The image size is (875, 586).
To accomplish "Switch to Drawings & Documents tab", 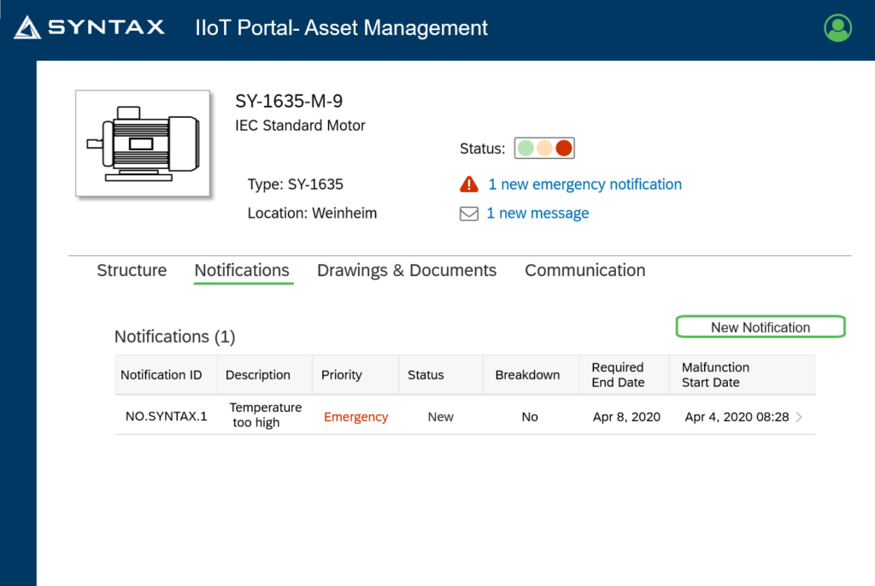I will [407, 270].
